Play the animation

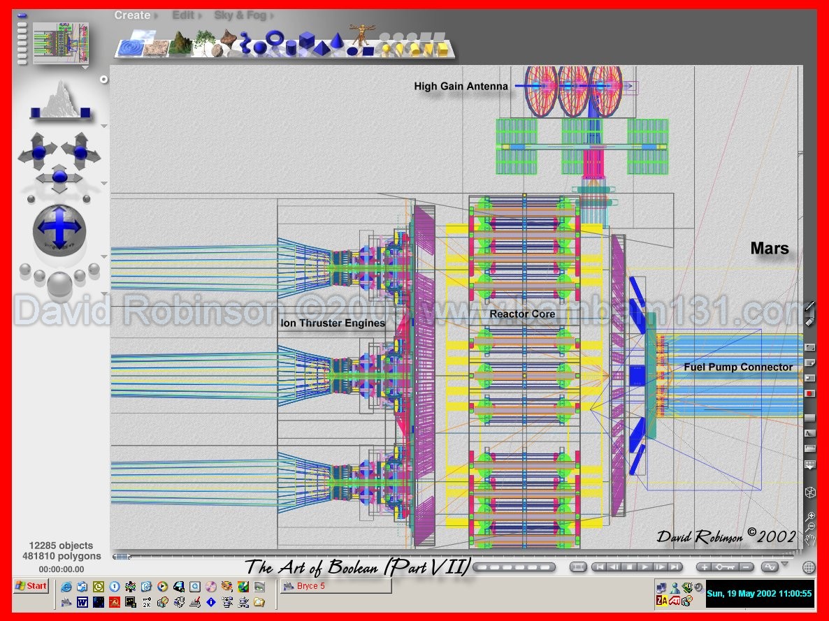pos(644,567)
